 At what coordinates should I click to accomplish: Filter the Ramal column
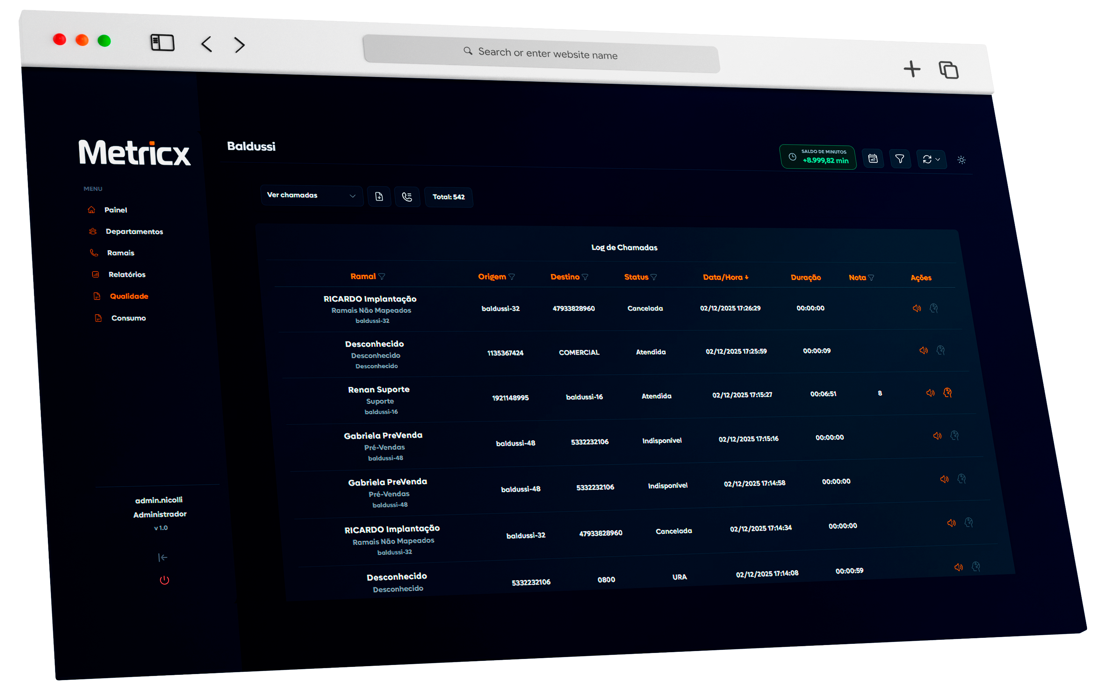(382, 276)
